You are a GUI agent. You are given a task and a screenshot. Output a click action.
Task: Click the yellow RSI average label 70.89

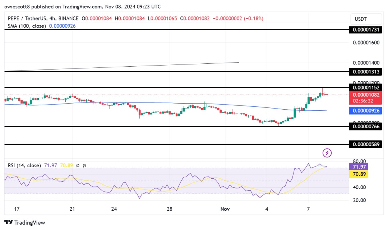359,174
